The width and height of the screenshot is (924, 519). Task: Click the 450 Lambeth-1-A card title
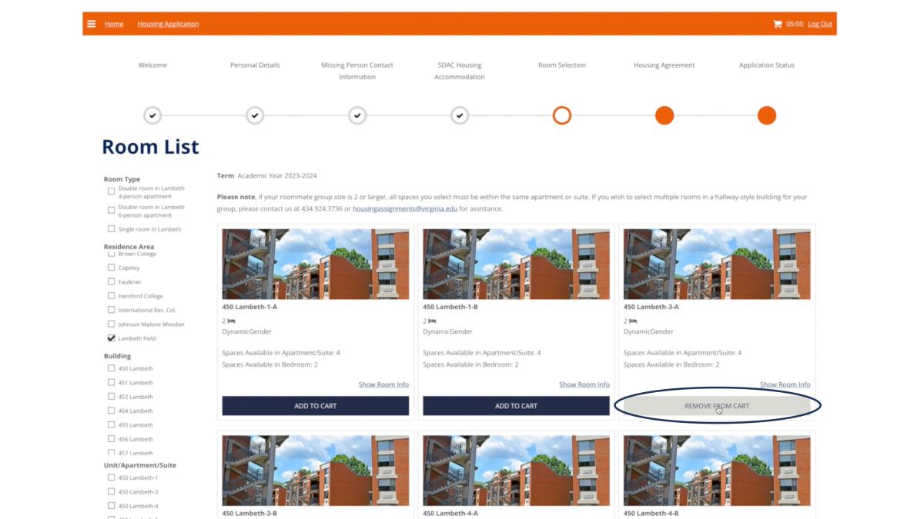click(x=249, y=307)
